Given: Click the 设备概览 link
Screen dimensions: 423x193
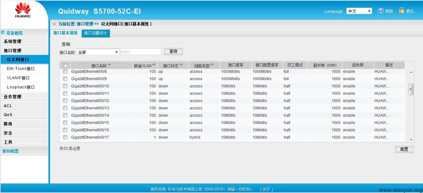Looking at the screenshot, I should click(x=14, y=33).
